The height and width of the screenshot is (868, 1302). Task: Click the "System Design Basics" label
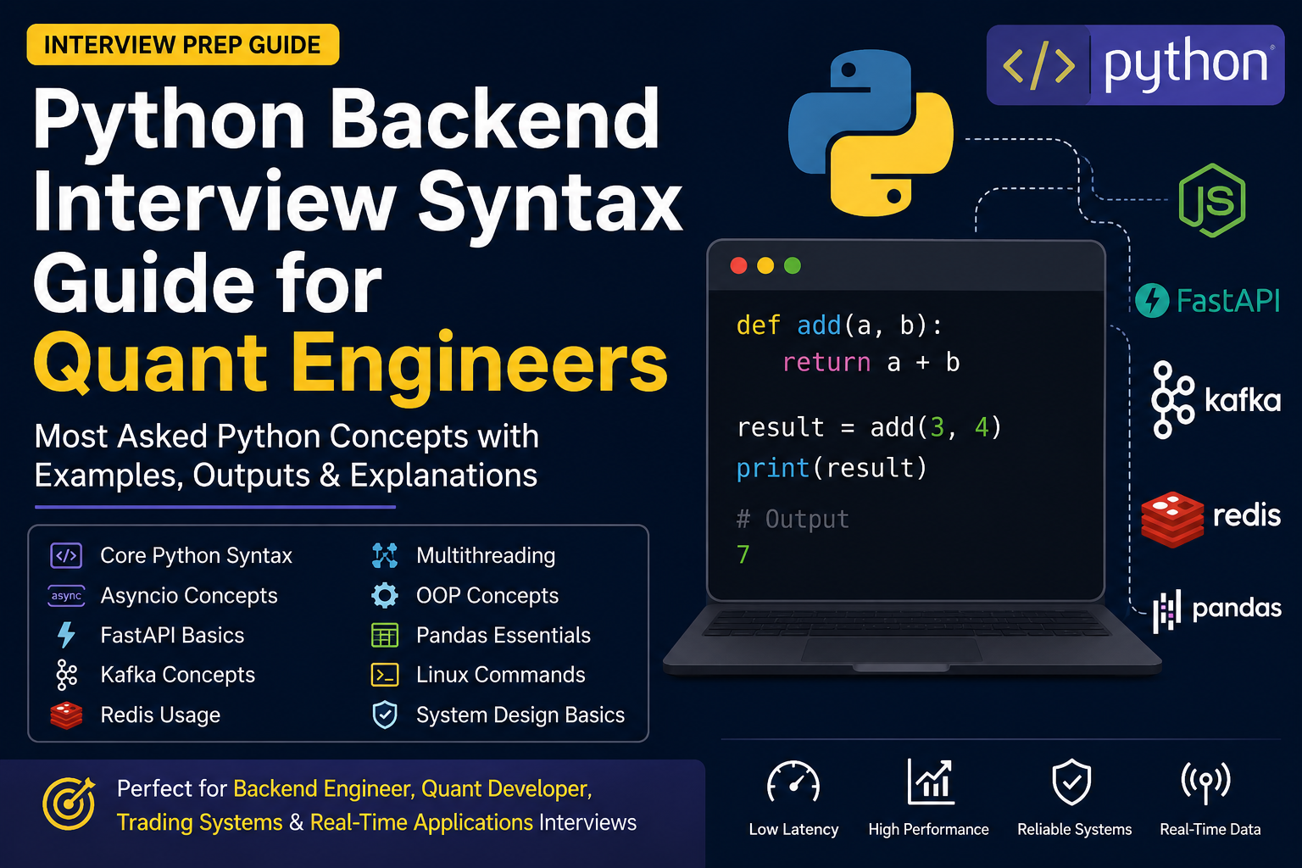520,715
